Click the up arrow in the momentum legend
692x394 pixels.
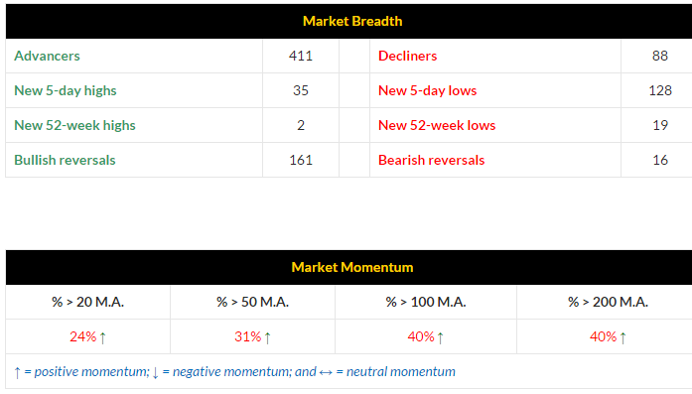click(17, 373)
